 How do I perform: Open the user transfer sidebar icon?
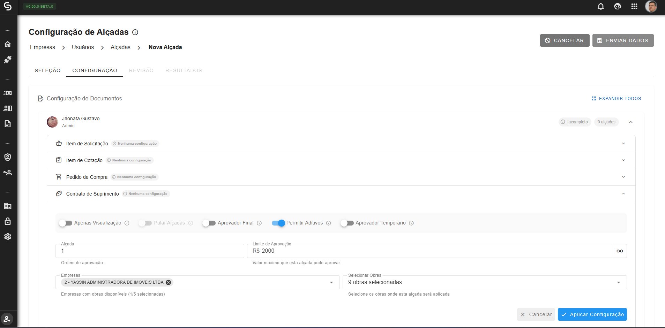tap(7, 173)
